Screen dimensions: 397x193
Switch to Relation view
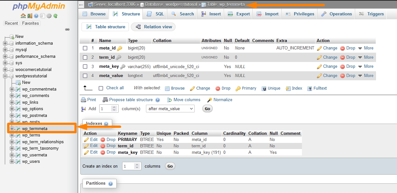(153, 27)
